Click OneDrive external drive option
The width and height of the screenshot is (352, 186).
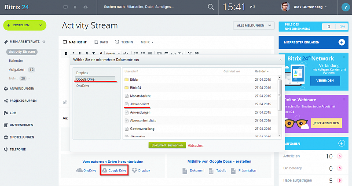[x=86, y=170]
